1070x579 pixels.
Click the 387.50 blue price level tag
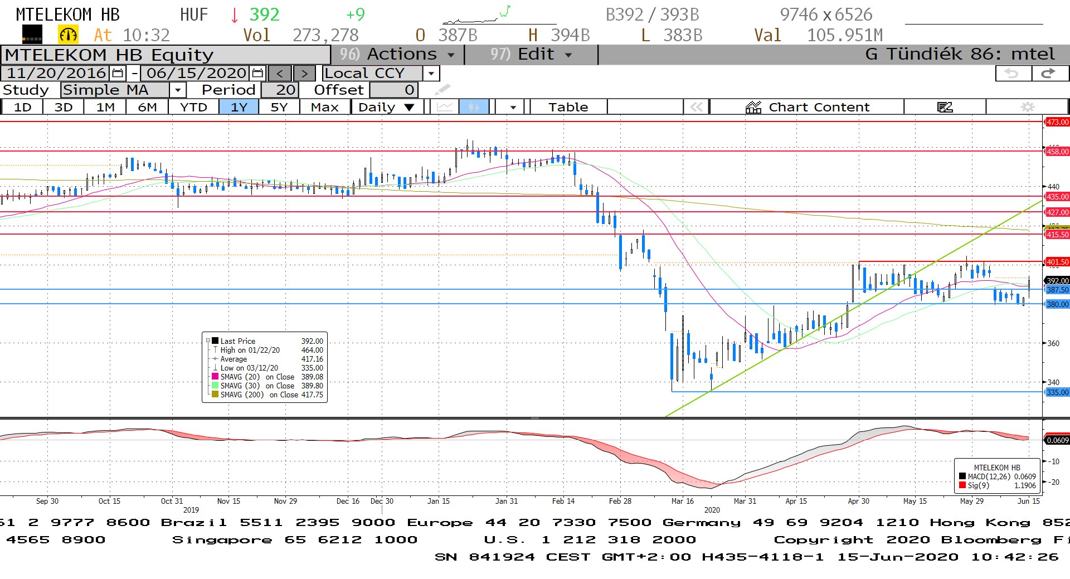coord(1057,290)
